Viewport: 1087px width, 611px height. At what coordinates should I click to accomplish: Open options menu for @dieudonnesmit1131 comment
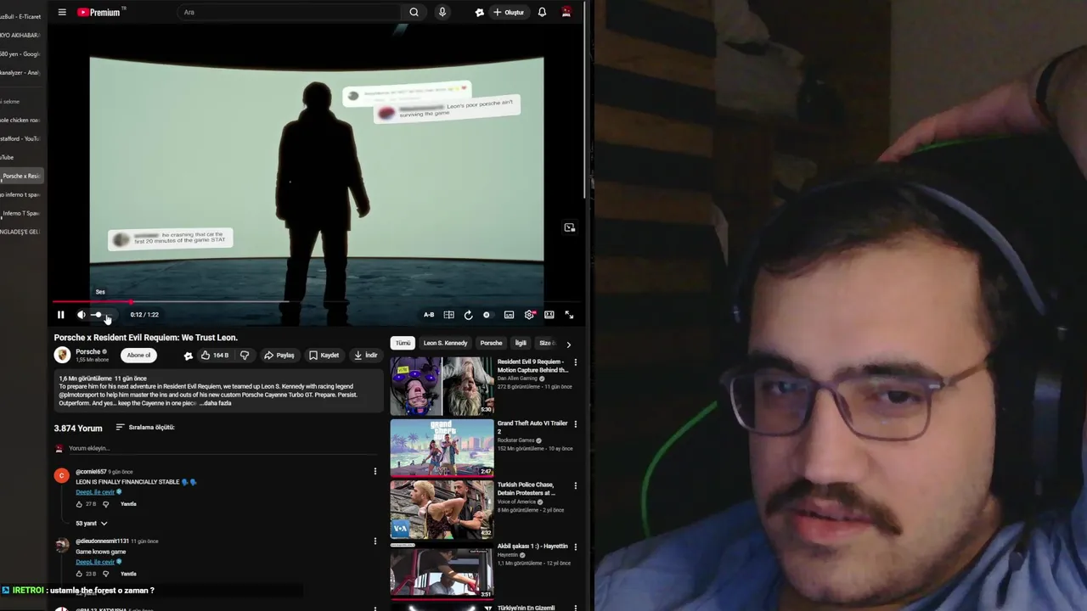coord(375,541)
